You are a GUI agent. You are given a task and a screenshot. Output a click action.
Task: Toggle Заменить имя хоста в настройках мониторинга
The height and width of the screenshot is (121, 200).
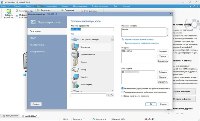point(122,88)
